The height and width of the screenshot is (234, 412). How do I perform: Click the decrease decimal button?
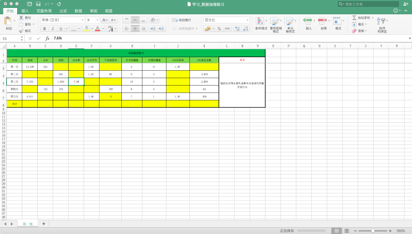(245, 29)
